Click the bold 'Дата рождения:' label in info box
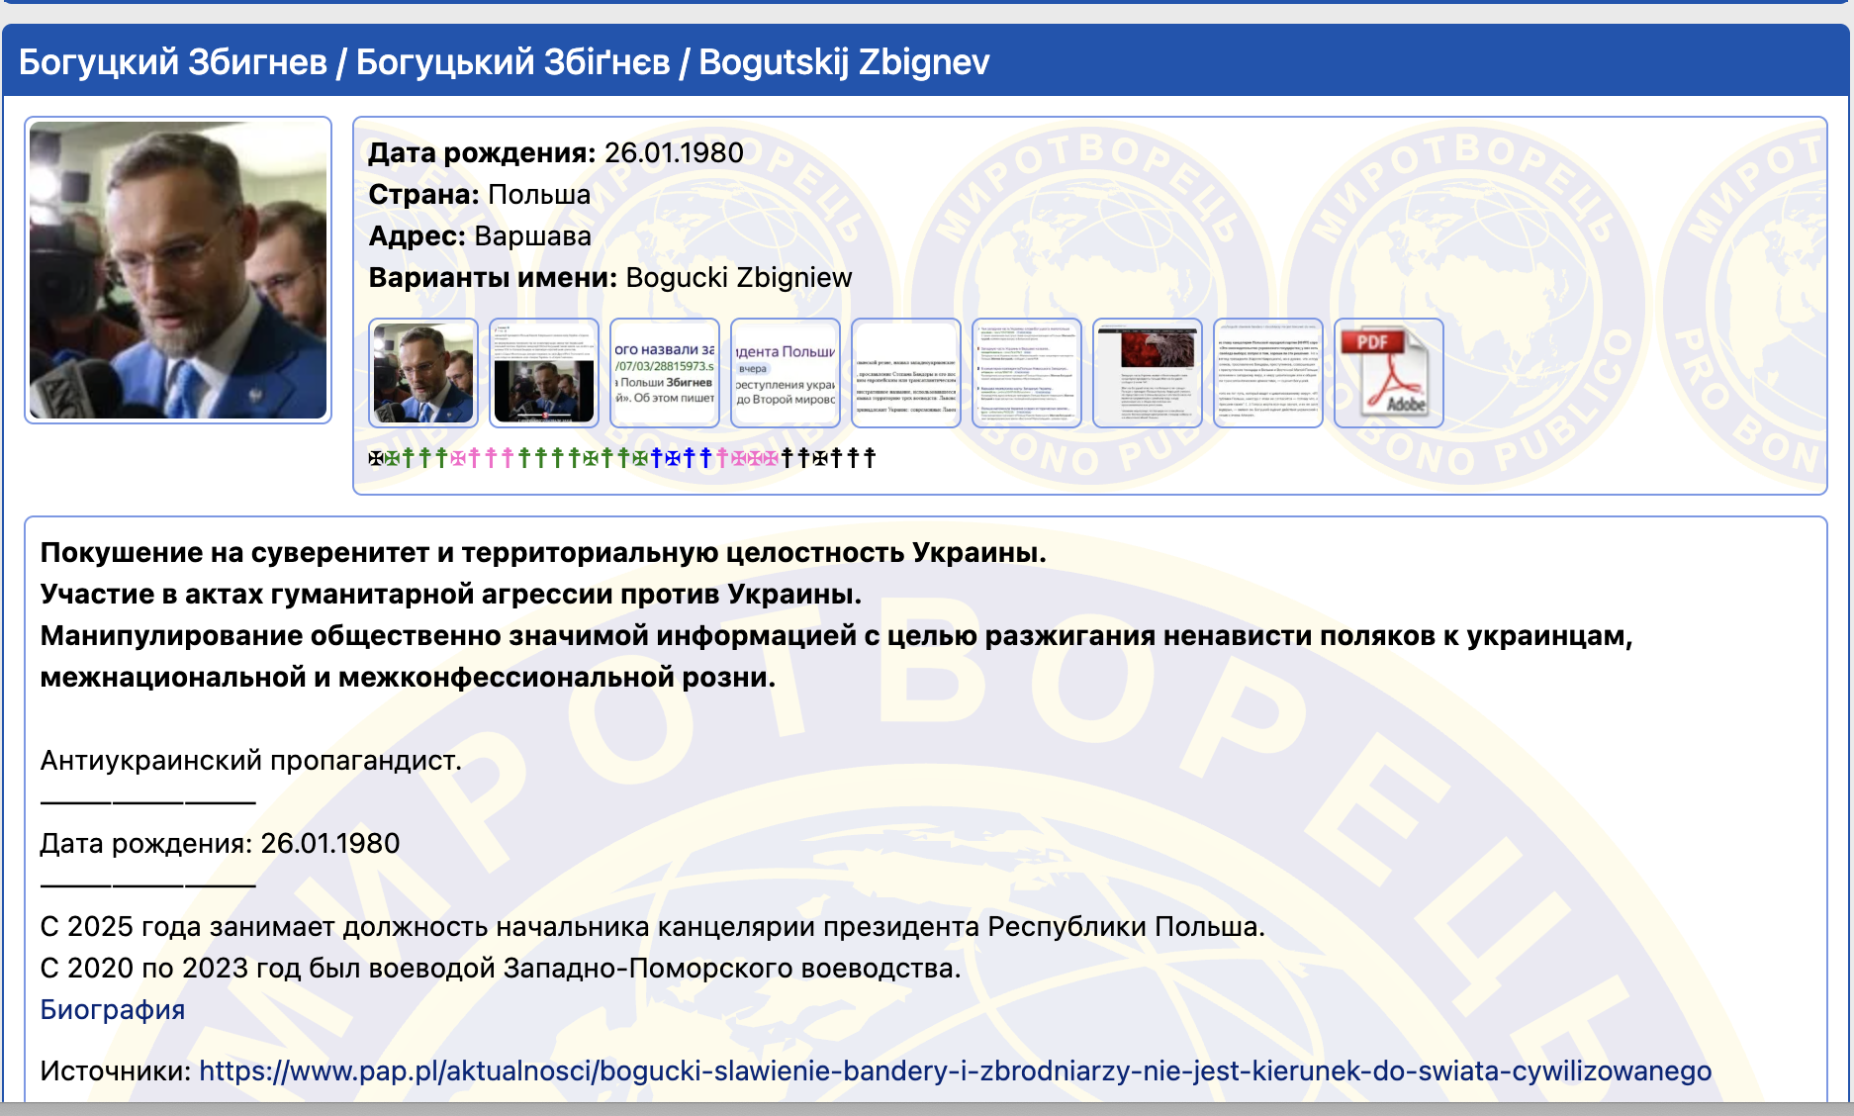Screen dimensions: 1854x1116 (482, 152)
